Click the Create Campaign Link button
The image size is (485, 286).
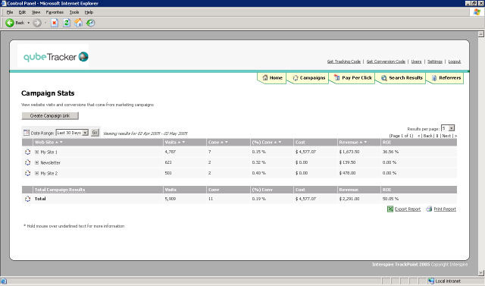tap(50, 116)
